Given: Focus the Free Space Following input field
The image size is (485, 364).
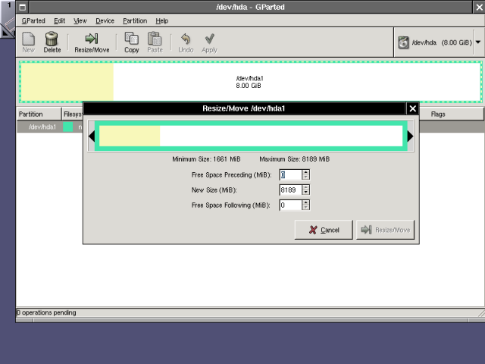Looking at the screenshot, I should coord(291,205).
